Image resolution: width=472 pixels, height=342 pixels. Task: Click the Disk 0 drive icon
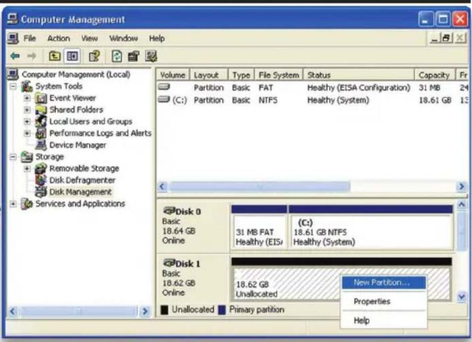click(x=169, y=211)
